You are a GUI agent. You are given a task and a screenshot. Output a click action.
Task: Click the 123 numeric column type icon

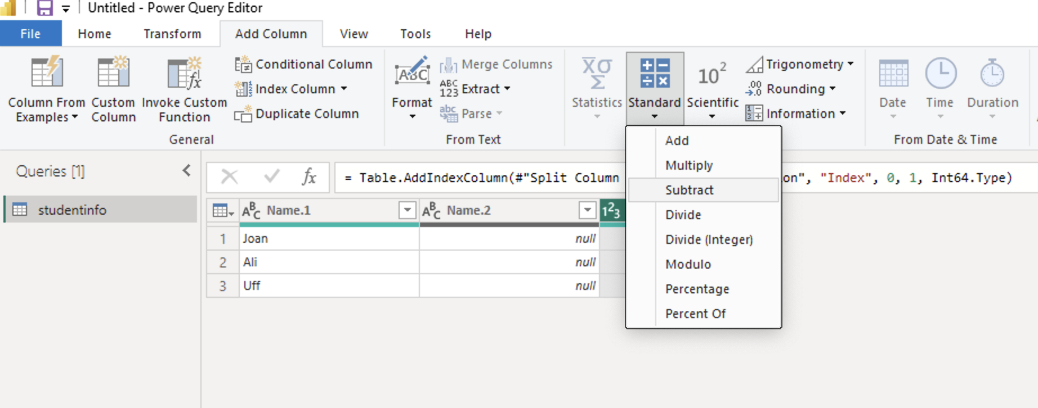611,211
